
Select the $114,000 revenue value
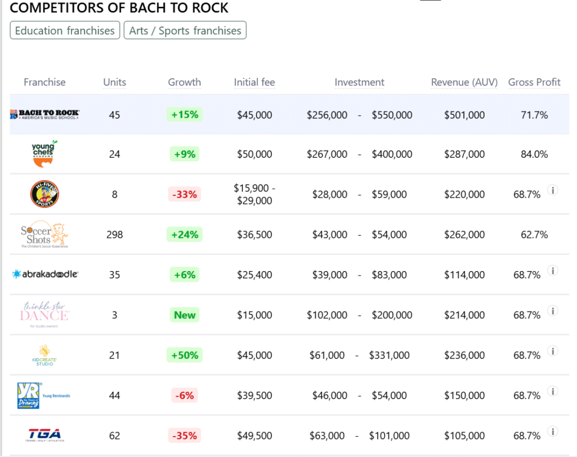(x=464, y=274)
